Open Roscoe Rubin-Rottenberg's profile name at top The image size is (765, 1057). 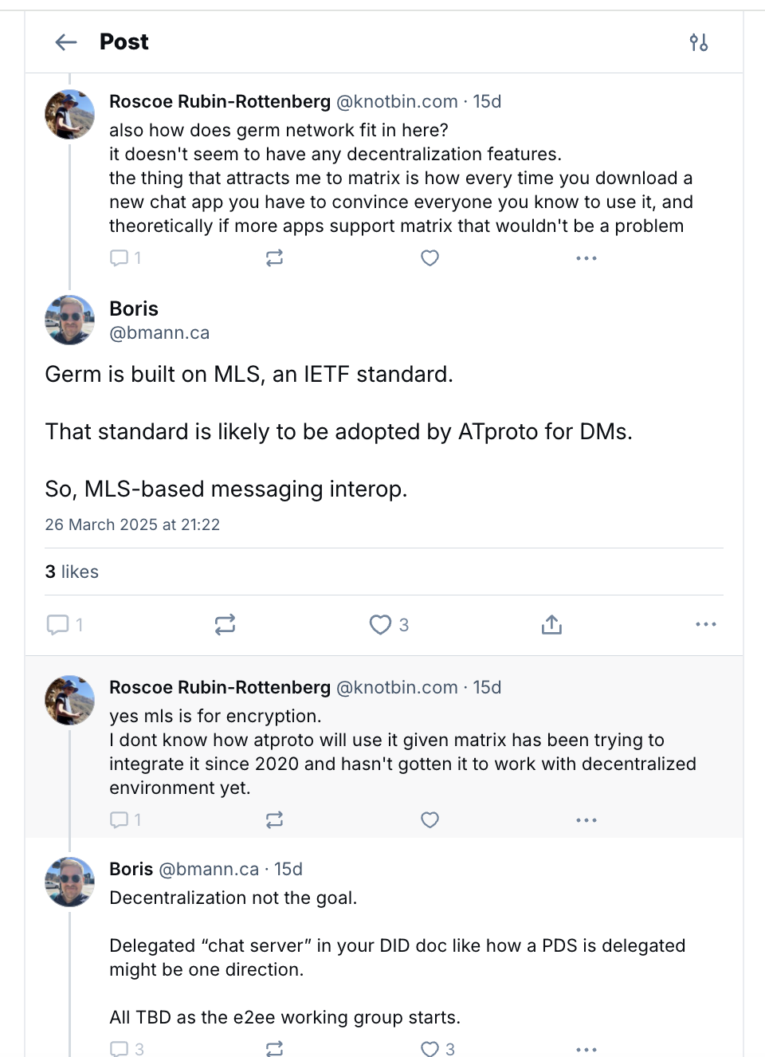(x=220, y=101)
